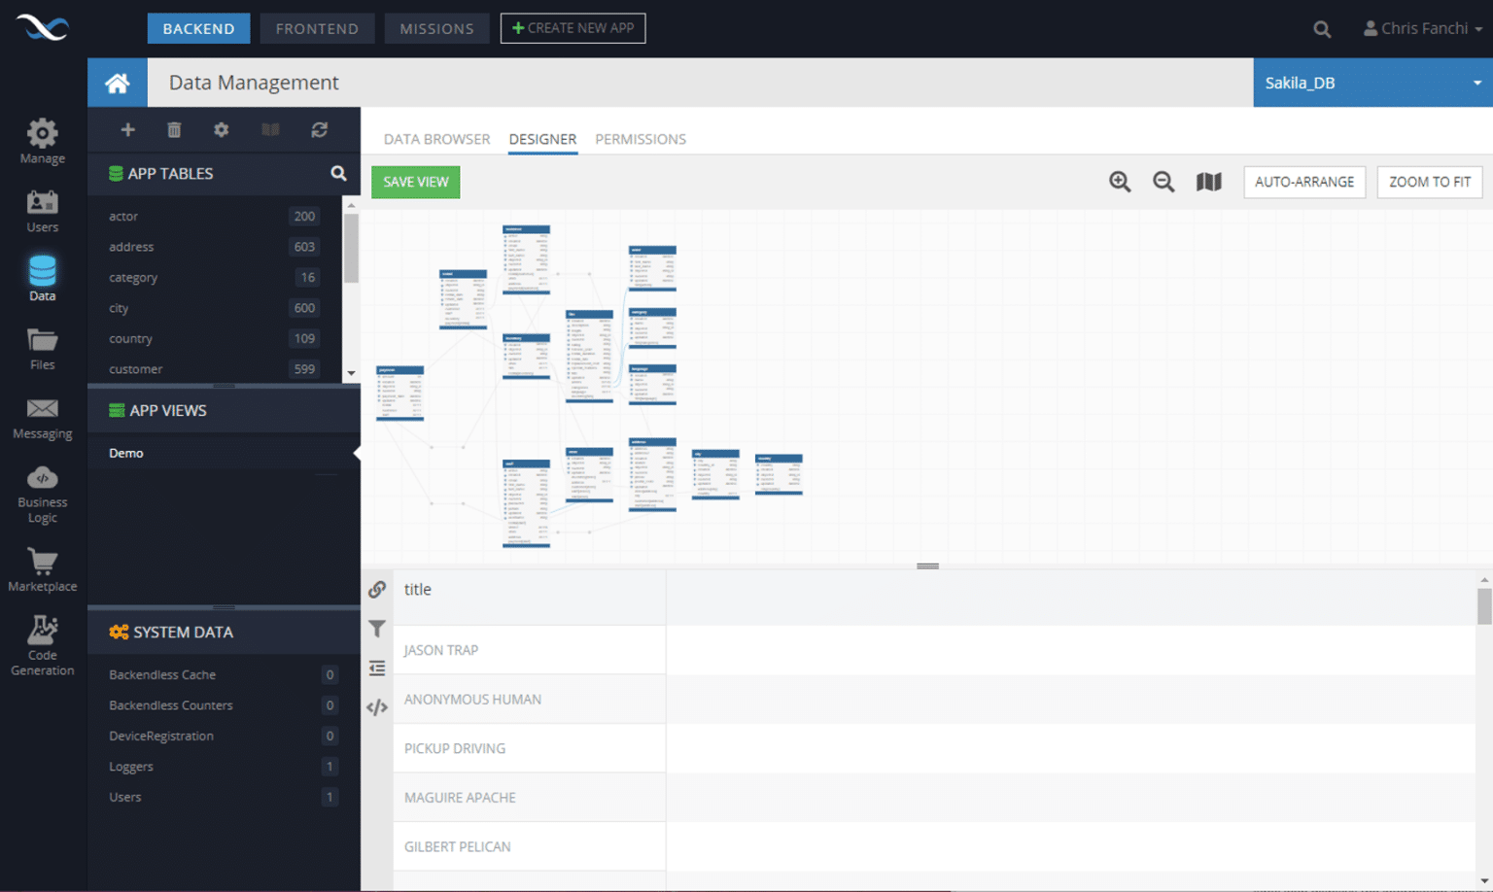Switch to the PERMISSIONS tab
Viewport: 1493px width, 892px height.
click(x=641, y=139)
